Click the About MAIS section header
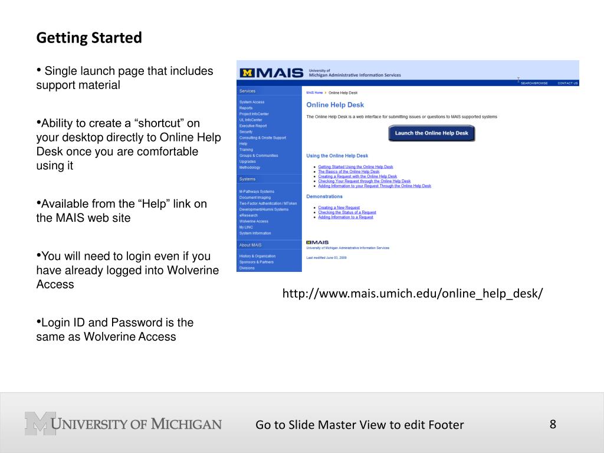The height and width of the screenshot is (453, 604). pyautogui.click(x=250, y=245)
